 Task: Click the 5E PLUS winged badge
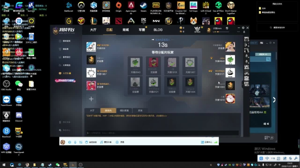(x=197, y=30)
